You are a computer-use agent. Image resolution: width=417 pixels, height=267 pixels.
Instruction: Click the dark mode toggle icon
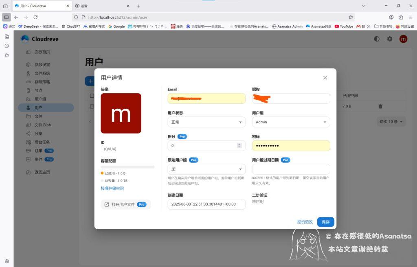pos(377,39)
